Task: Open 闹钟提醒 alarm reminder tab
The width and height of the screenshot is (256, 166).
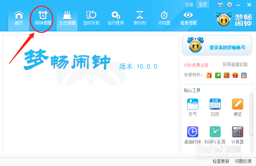Action: tap(43, 18)
